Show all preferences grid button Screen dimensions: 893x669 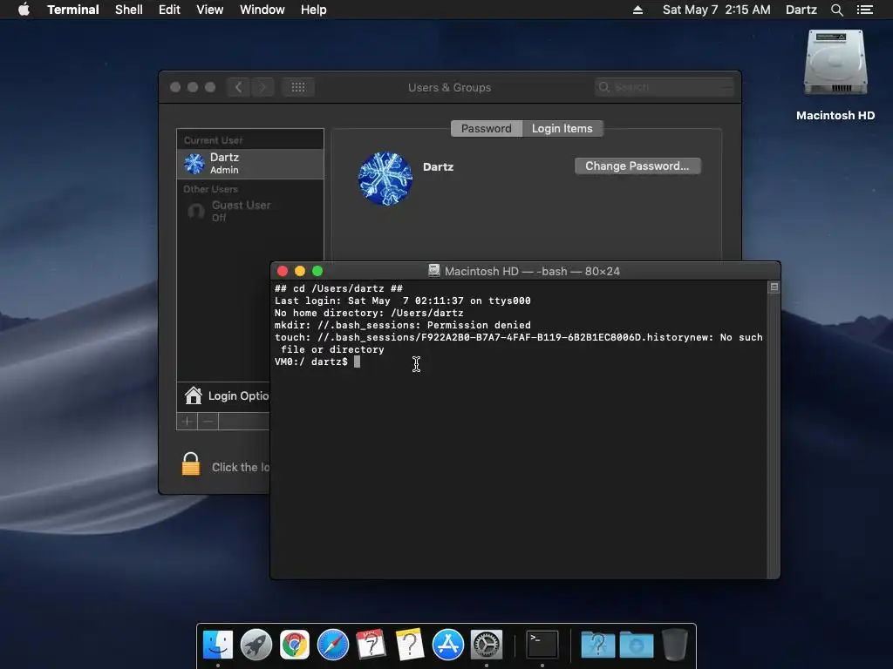tap(298, 87)
